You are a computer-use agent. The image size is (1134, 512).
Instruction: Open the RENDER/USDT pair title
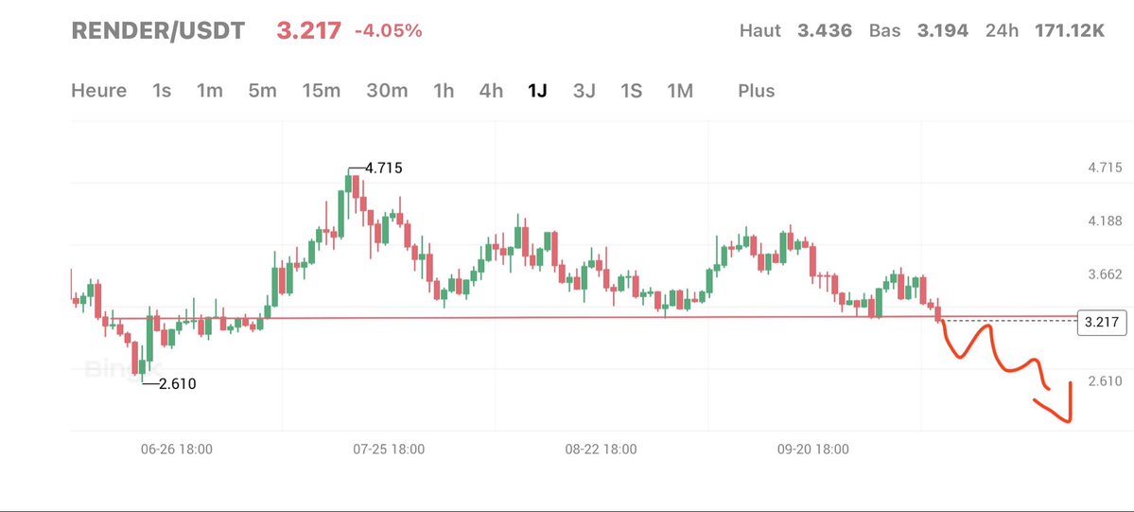click(158, 31)
